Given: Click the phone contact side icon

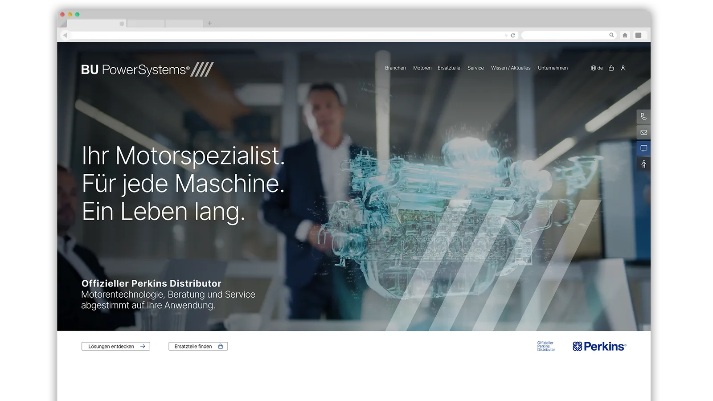Looking at the screenshot, I should pos(643,117).
